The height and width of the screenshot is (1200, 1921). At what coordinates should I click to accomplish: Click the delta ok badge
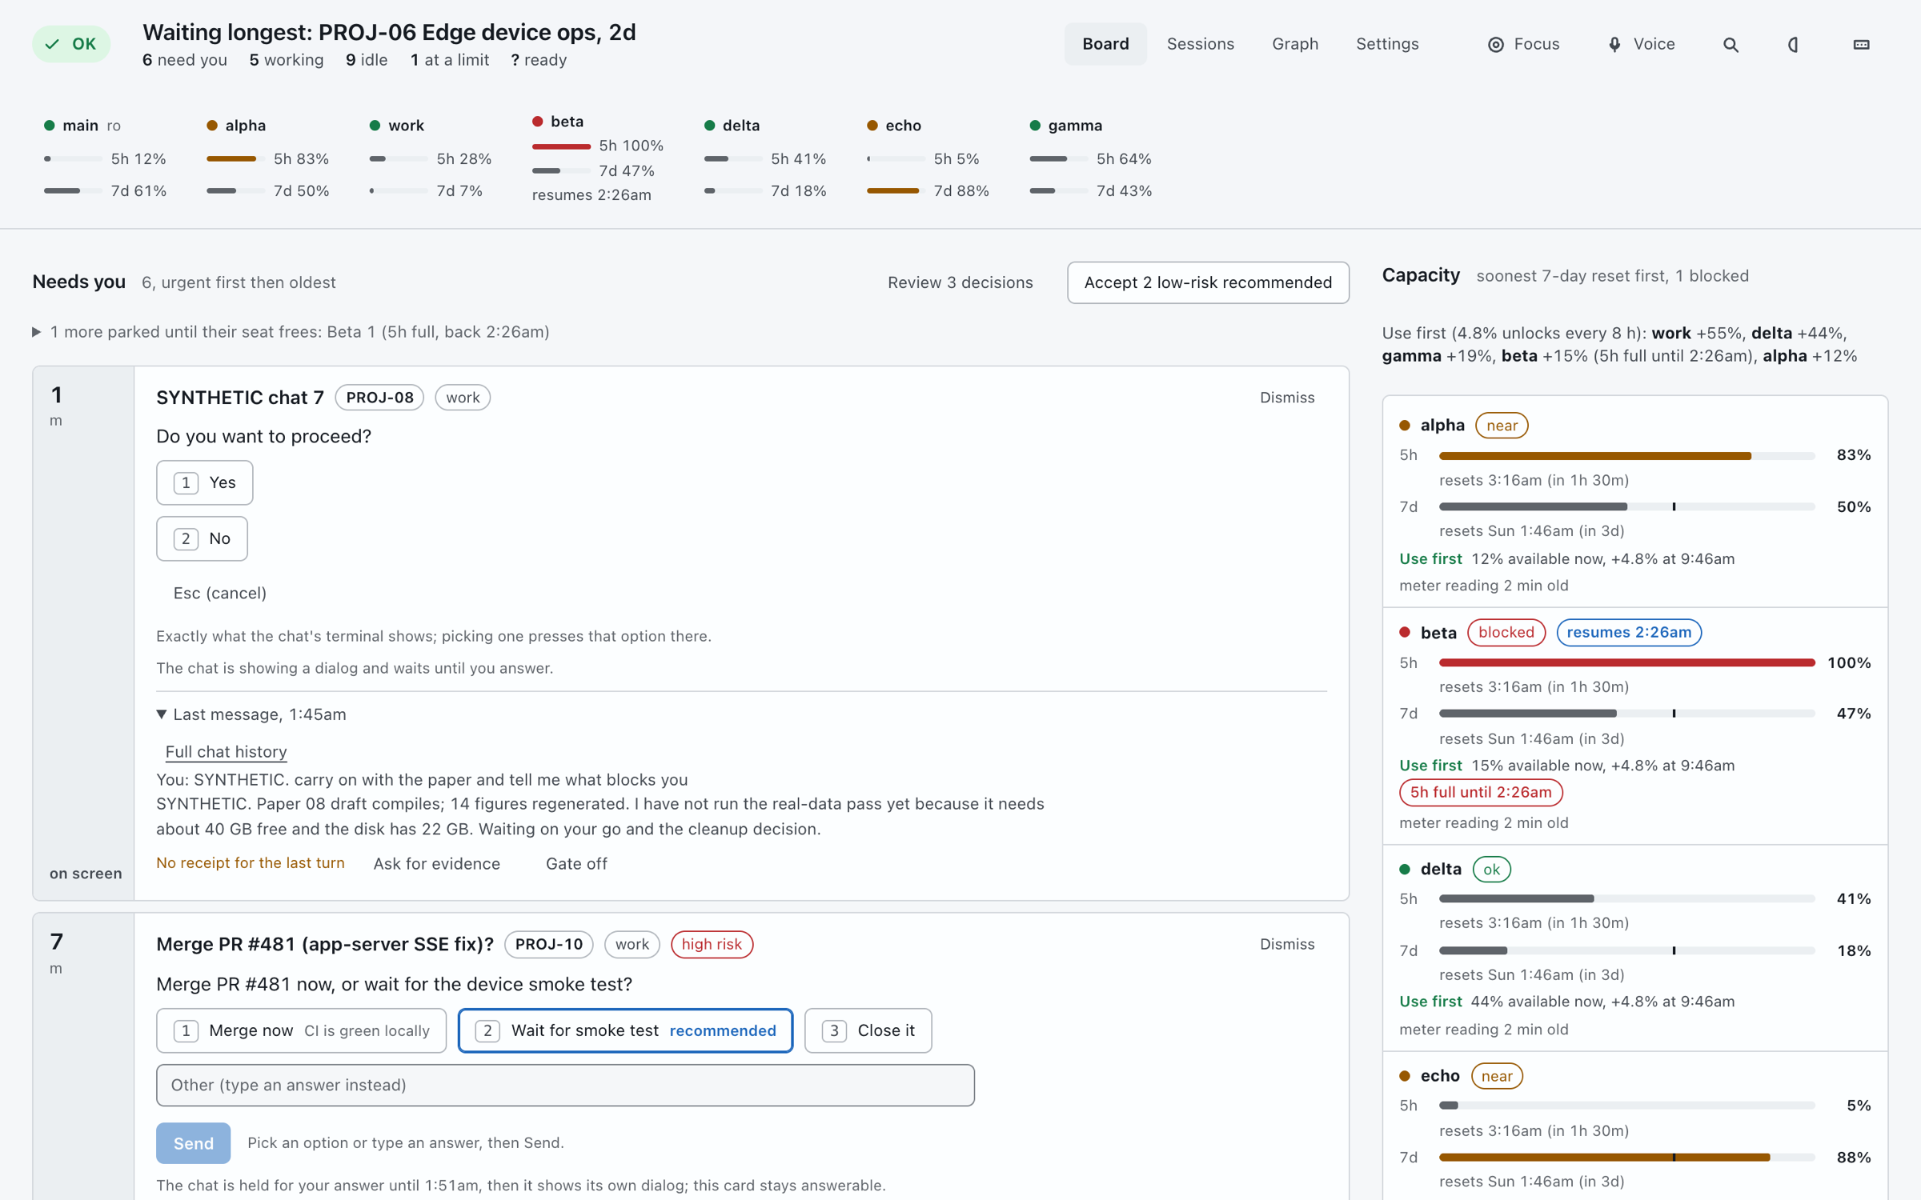click(1491, 869)
